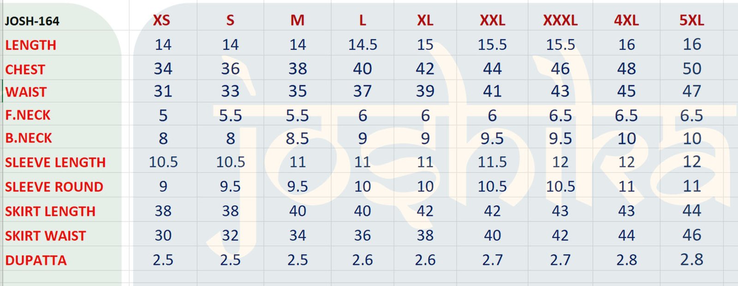This screenshot has height=286, width=738.
Task: Click the XXXL size column header
Action: point(560,20)
